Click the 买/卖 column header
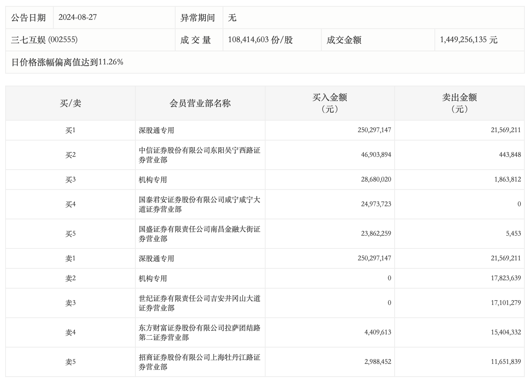Image resolution: width=528 pixels, height=383 pixels. pyautogui.click(x=70, y=104)
